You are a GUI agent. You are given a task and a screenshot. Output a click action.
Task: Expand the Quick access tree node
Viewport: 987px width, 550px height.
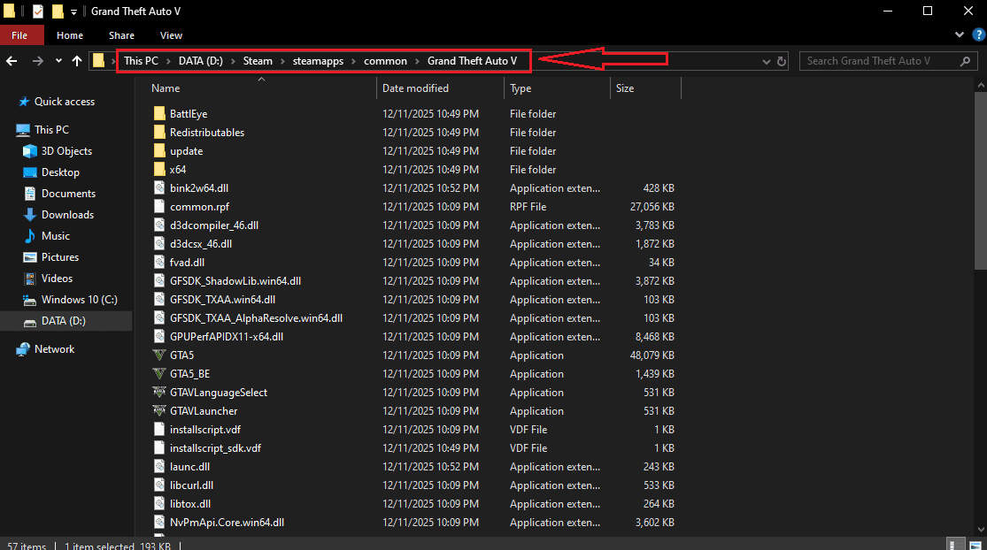coord(8,102)
